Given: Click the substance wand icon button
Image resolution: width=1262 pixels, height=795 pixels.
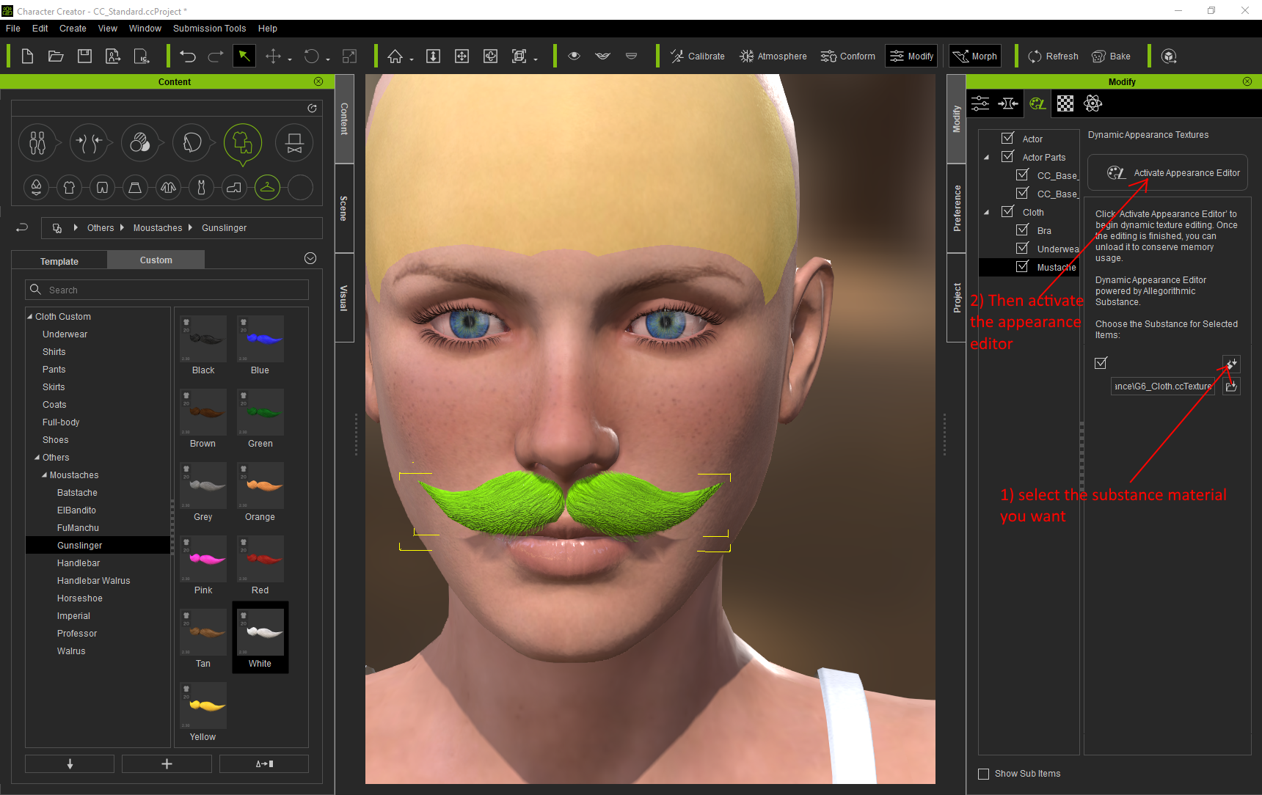Looking at the screenshot, I should click(x=1231, y=364).
